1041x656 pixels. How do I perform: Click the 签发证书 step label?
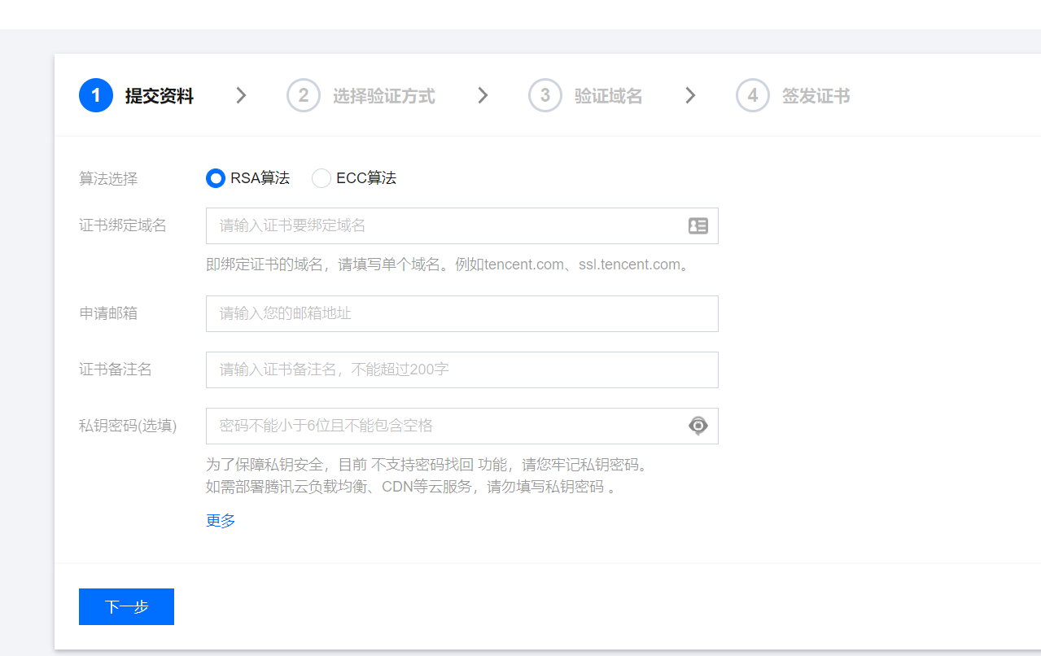click(x=816, y=97)
